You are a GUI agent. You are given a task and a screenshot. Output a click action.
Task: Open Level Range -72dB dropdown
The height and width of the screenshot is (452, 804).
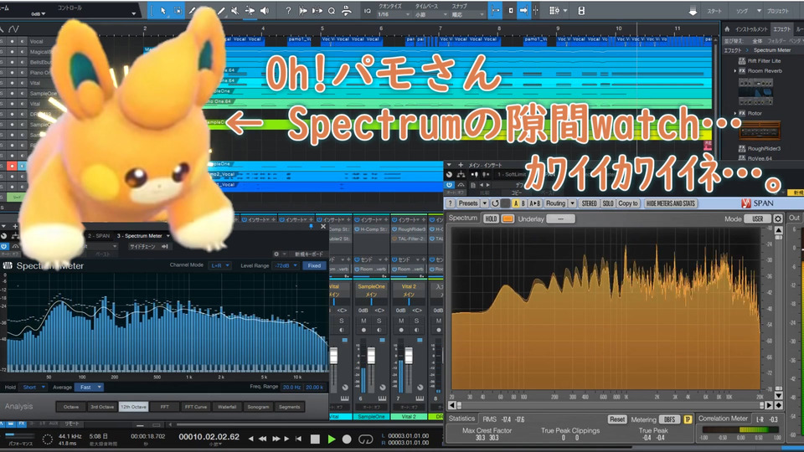[x=286, y=265]
